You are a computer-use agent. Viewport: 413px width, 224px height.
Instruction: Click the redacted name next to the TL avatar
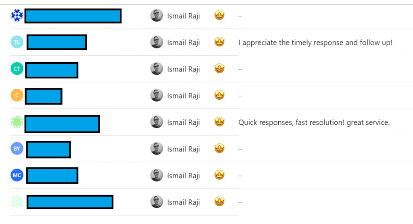coord(57,42)
